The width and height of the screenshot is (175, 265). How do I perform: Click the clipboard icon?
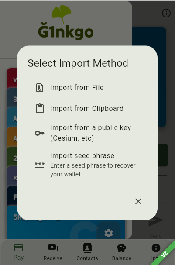click(x=40, y=108)
